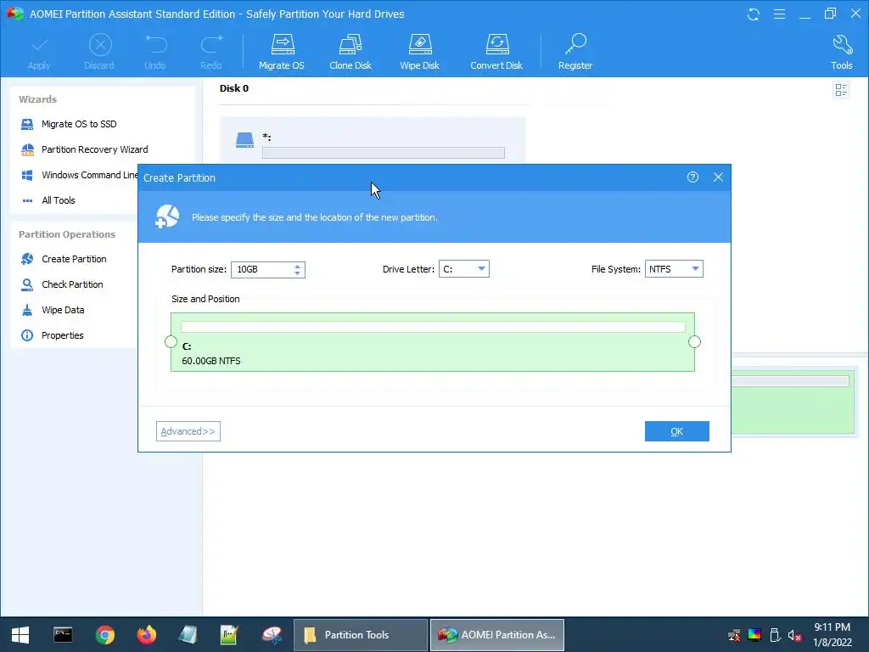Click the Partition size input field
Viewport: 869px width, 652px height.
261,269
